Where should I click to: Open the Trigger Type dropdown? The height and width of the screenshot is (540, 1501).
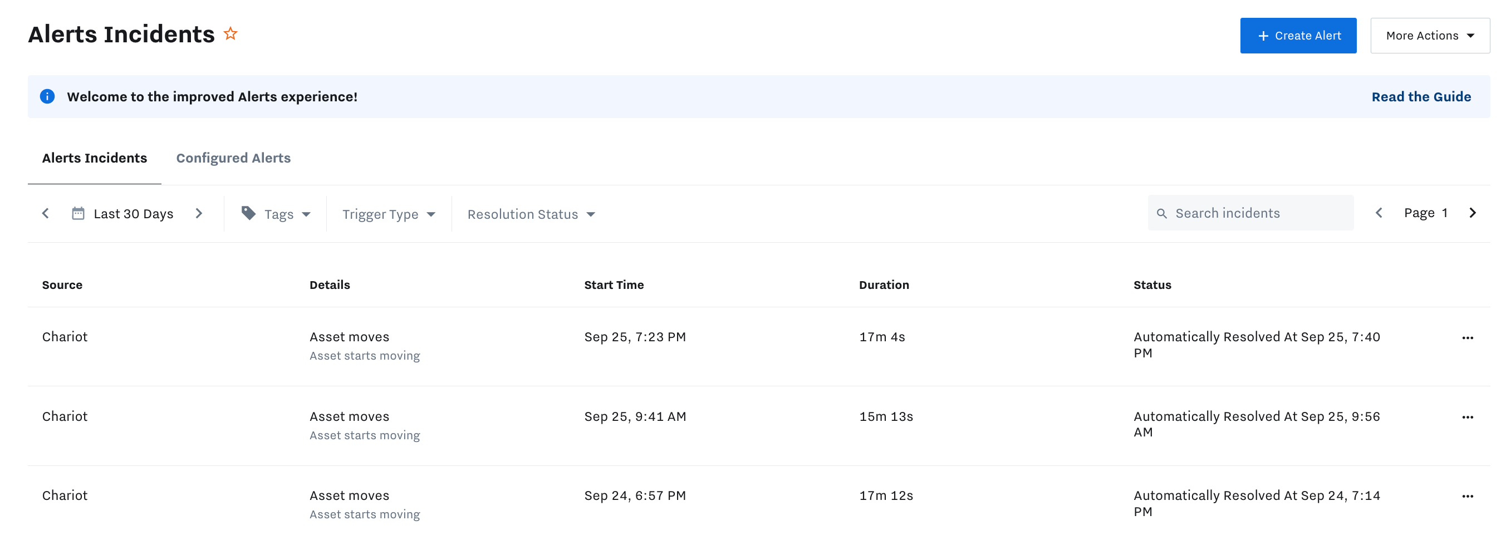[x=388, y=214]
